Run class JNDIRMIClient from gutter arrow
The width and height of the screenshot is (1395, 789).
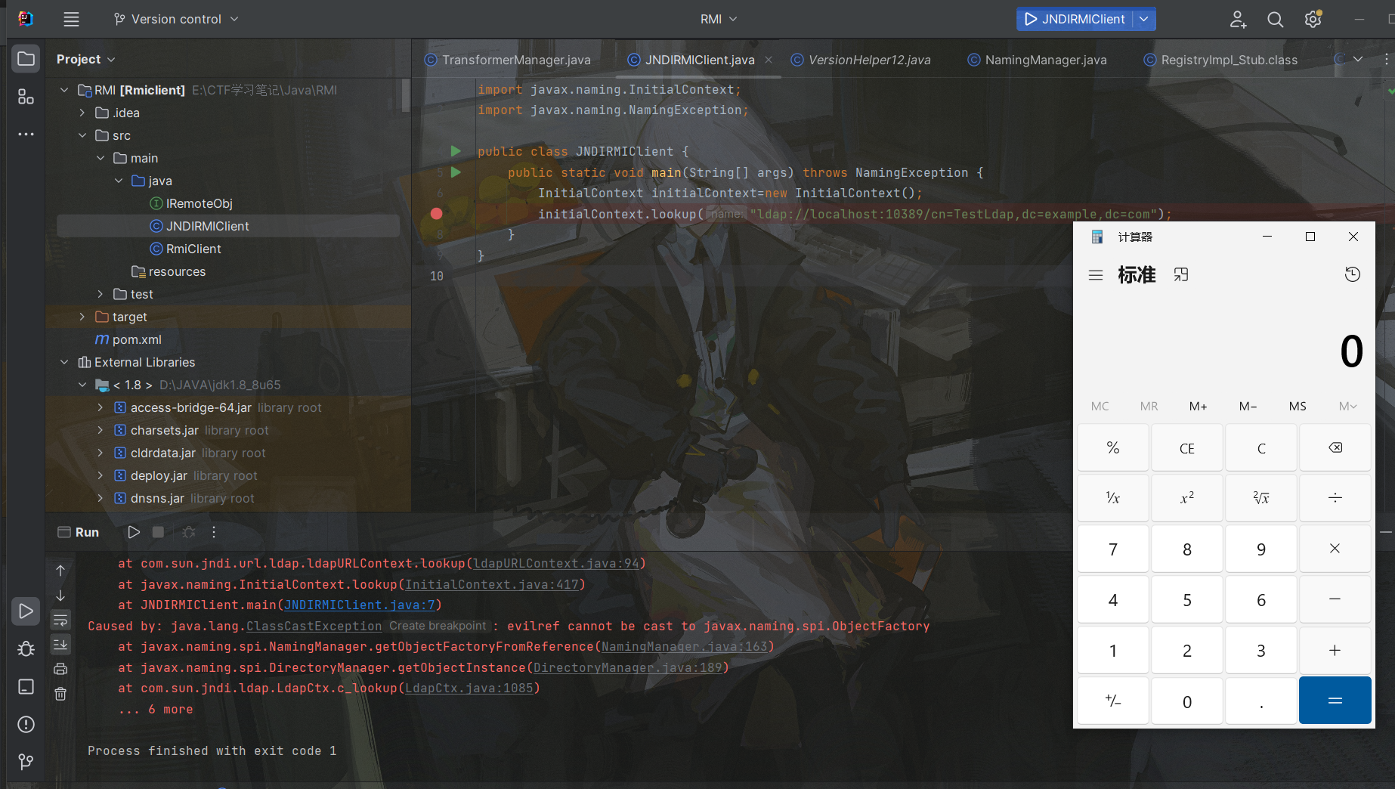click(456, 151)
